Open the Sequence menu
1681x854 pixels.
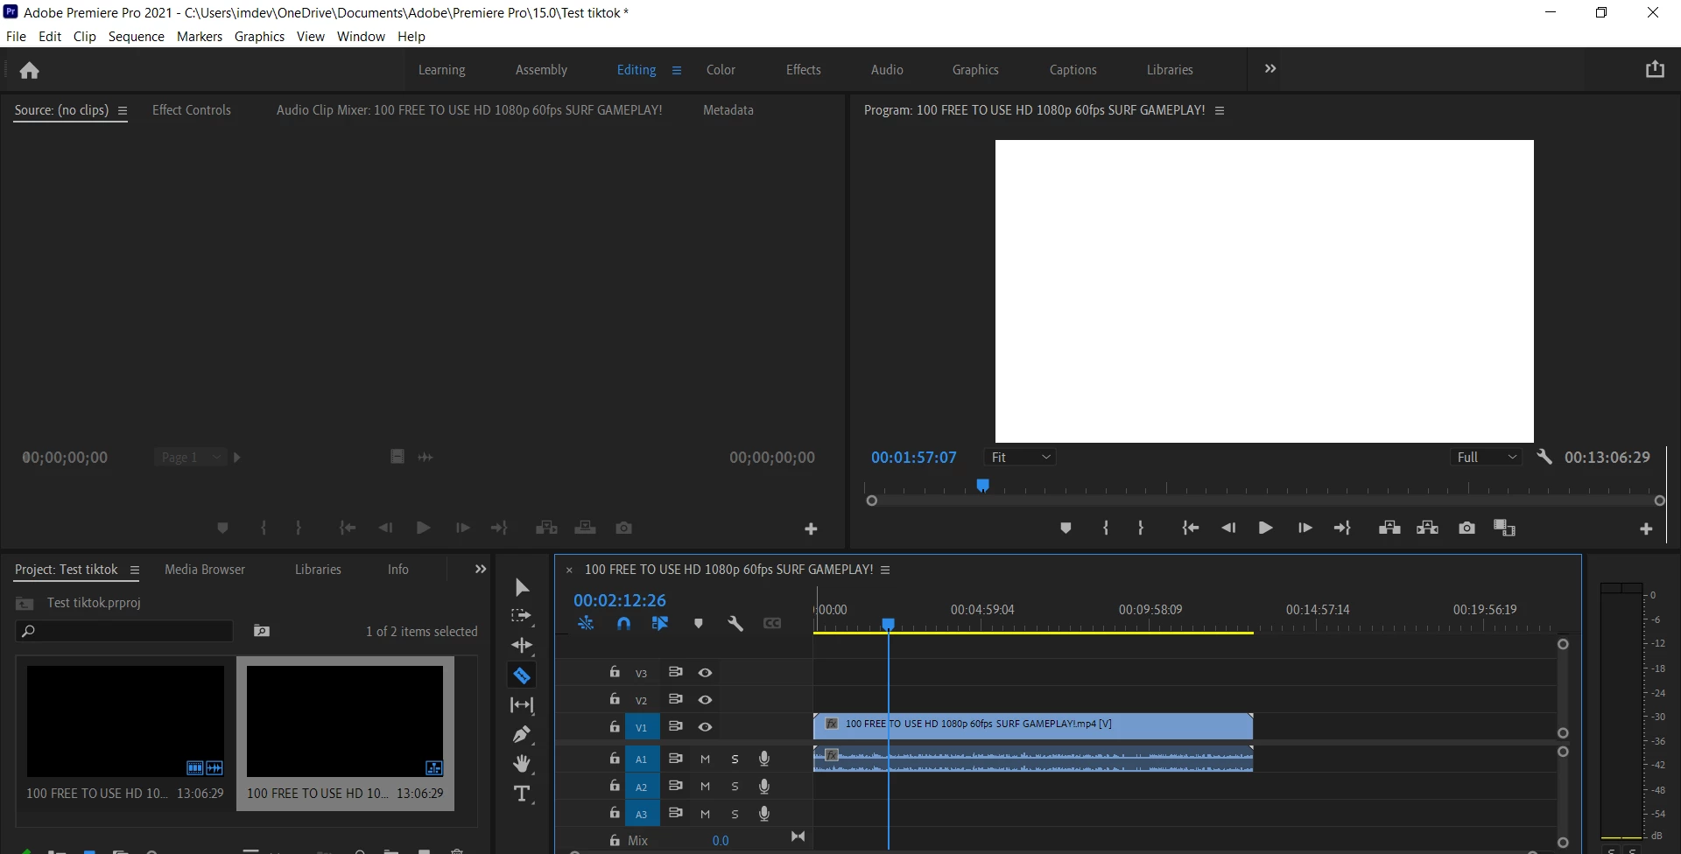pos(136,37)
